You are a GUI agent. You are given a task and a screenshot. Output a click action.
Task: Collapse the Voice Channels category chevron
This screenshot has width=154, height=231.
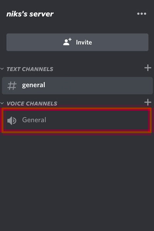[2, 103]
